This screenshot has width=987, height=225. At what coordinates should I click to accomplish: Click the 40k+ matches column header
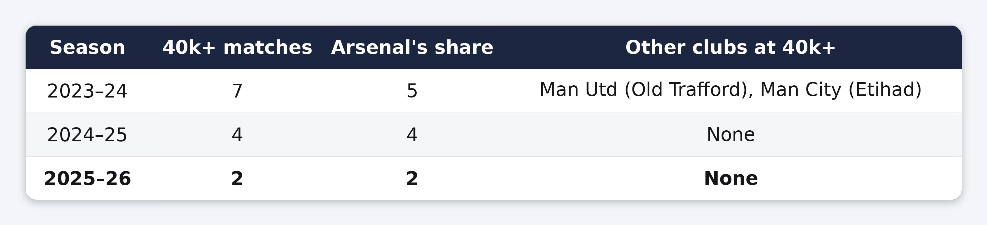coord(237,47)
